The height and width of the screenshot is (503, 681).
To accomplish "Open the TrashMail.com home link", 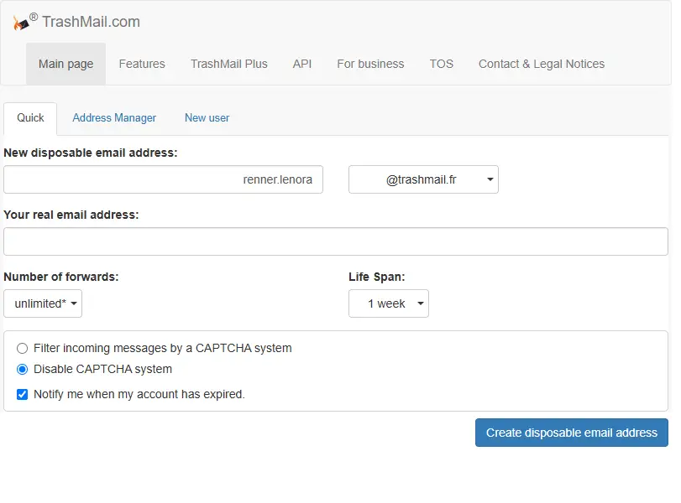I will [91, 22].
